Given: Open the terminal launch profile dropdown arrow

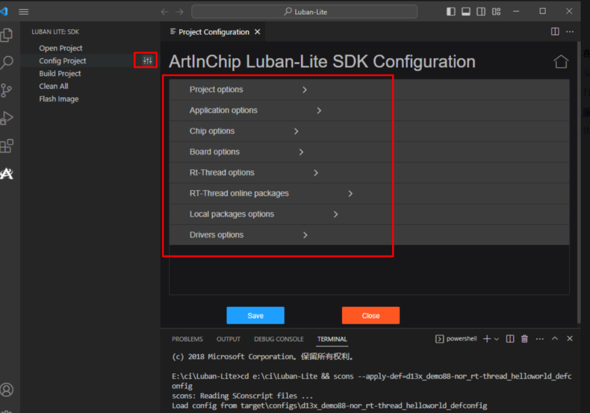Looking at the screenshot, I should 497,339.
